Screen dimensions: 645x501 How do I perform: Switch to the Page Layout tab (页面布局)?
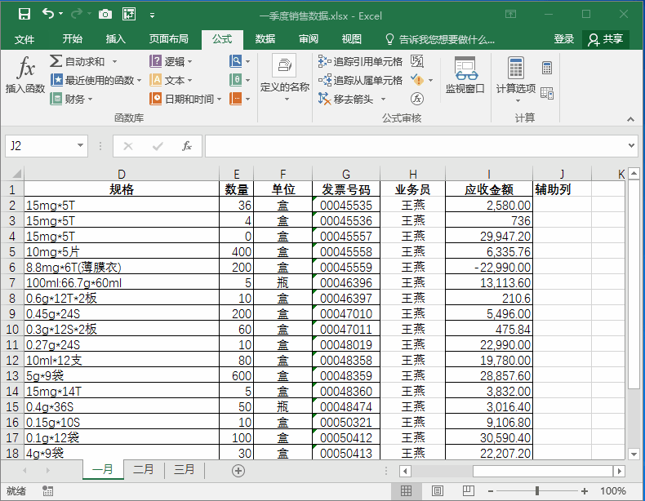[169, 39]
